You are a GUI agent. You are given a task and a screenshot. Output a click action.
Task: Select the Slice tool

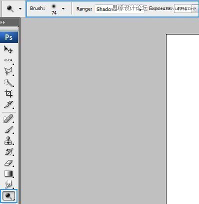click(8, 104)
